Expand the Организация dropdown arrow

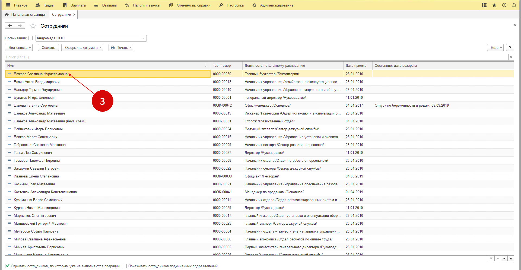[144, 38]
